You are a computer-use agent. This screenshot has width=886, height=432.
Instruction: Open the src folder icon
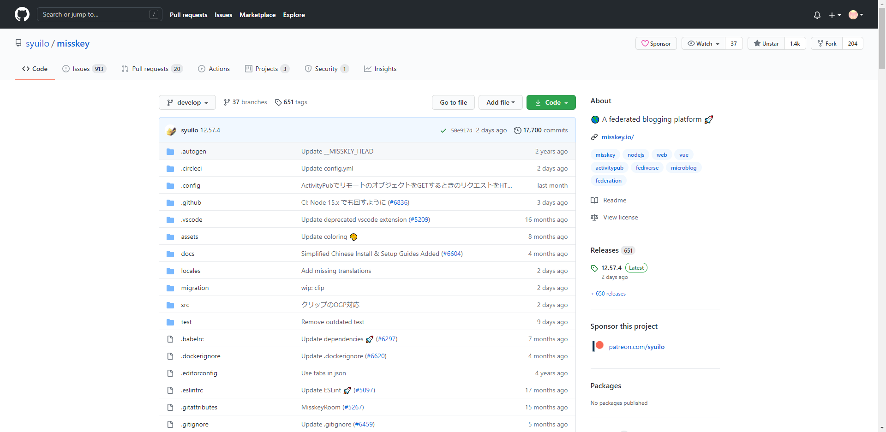click(170, 305)
